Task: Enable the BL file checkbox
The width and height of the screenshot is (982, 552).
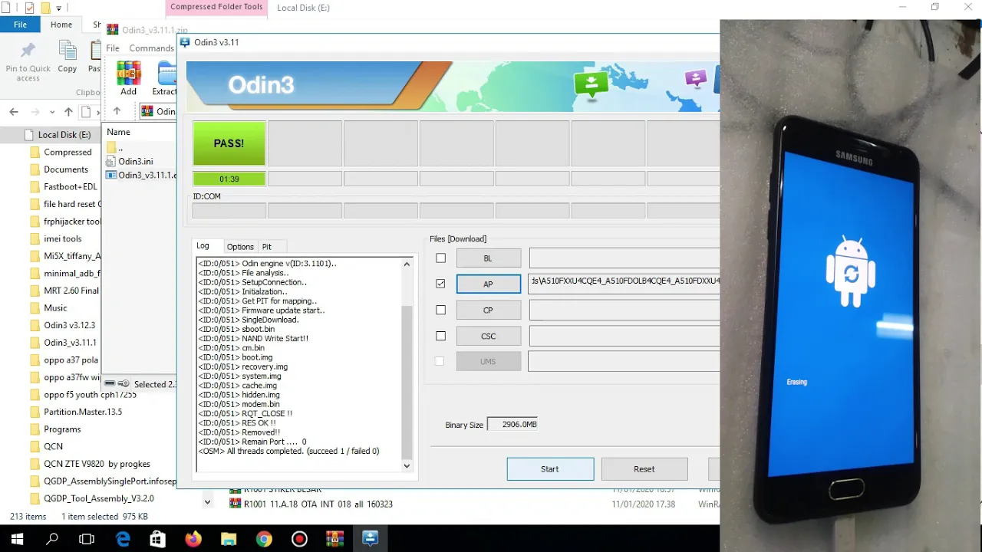Action: [x=440, y=258]
